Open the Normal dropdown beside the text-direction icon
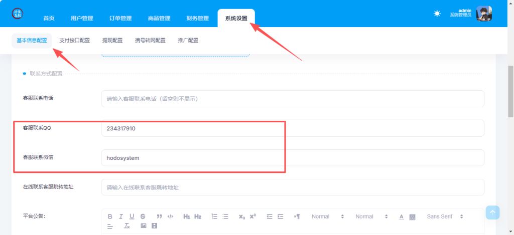 click(327, 216)
